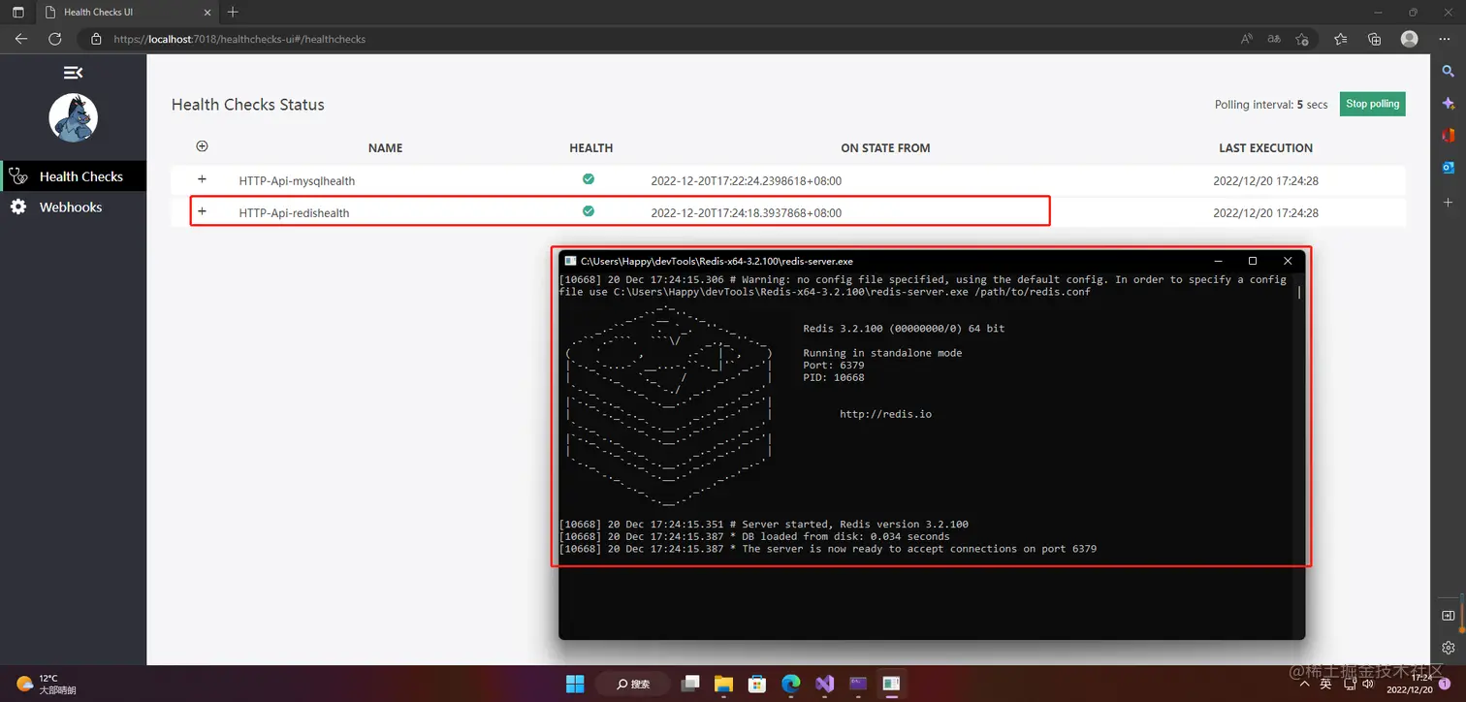1466x702 pixels.
Task: Click mysqlhealth on-state timestamp 17:22:24
Action: 746,181
